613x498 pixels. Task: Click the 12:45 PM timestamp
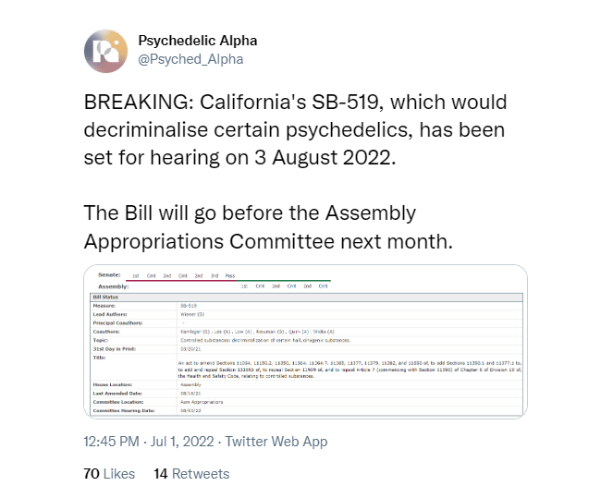pos(112,442)
